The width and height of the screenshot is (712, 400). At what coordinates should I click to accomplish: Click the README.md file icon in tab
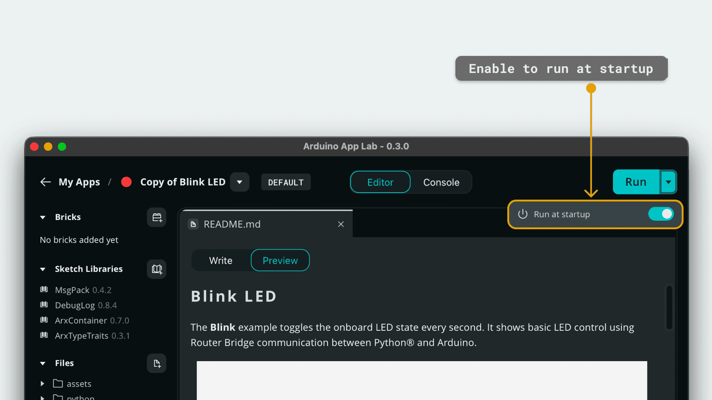point(193,224)
